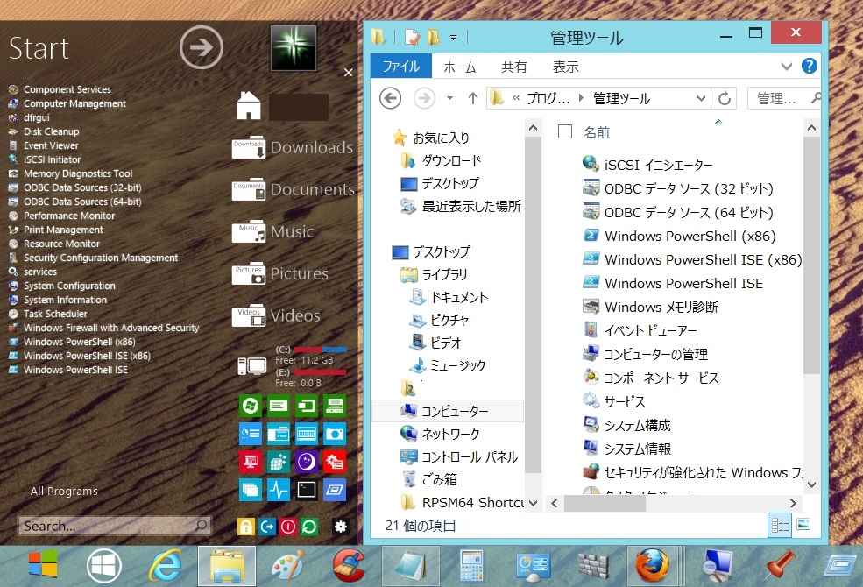The height and width of the screenshot is (587, 863).
Task: Click All Programs in Start menu
Action: [64, 492]
